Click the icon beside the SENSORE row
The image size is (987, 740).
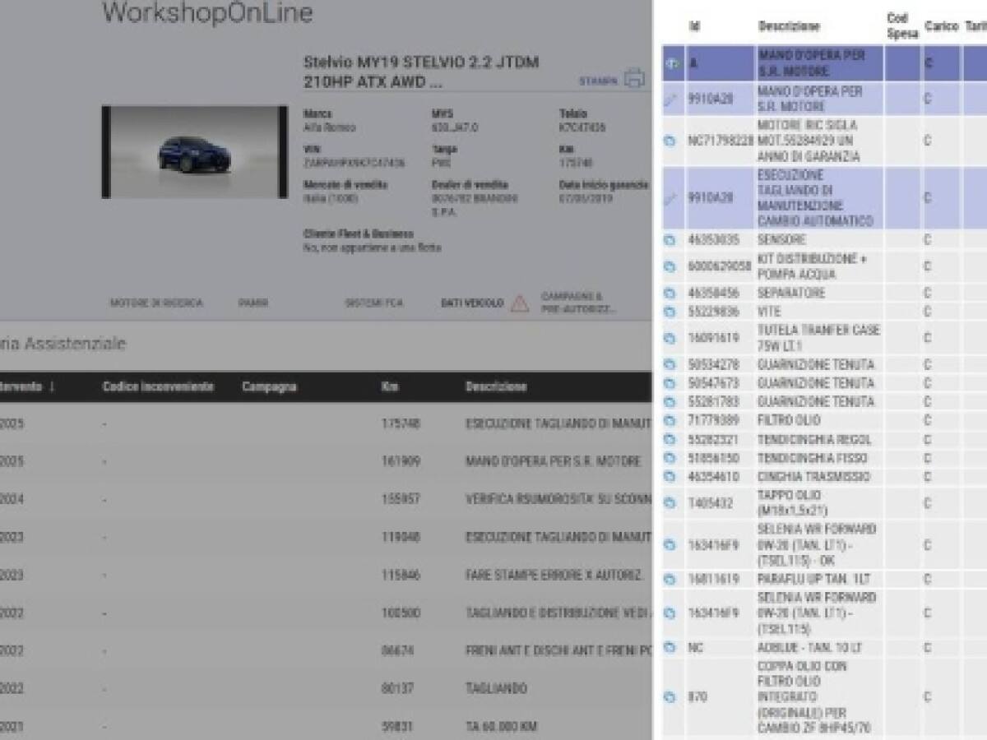pos(670,240)
